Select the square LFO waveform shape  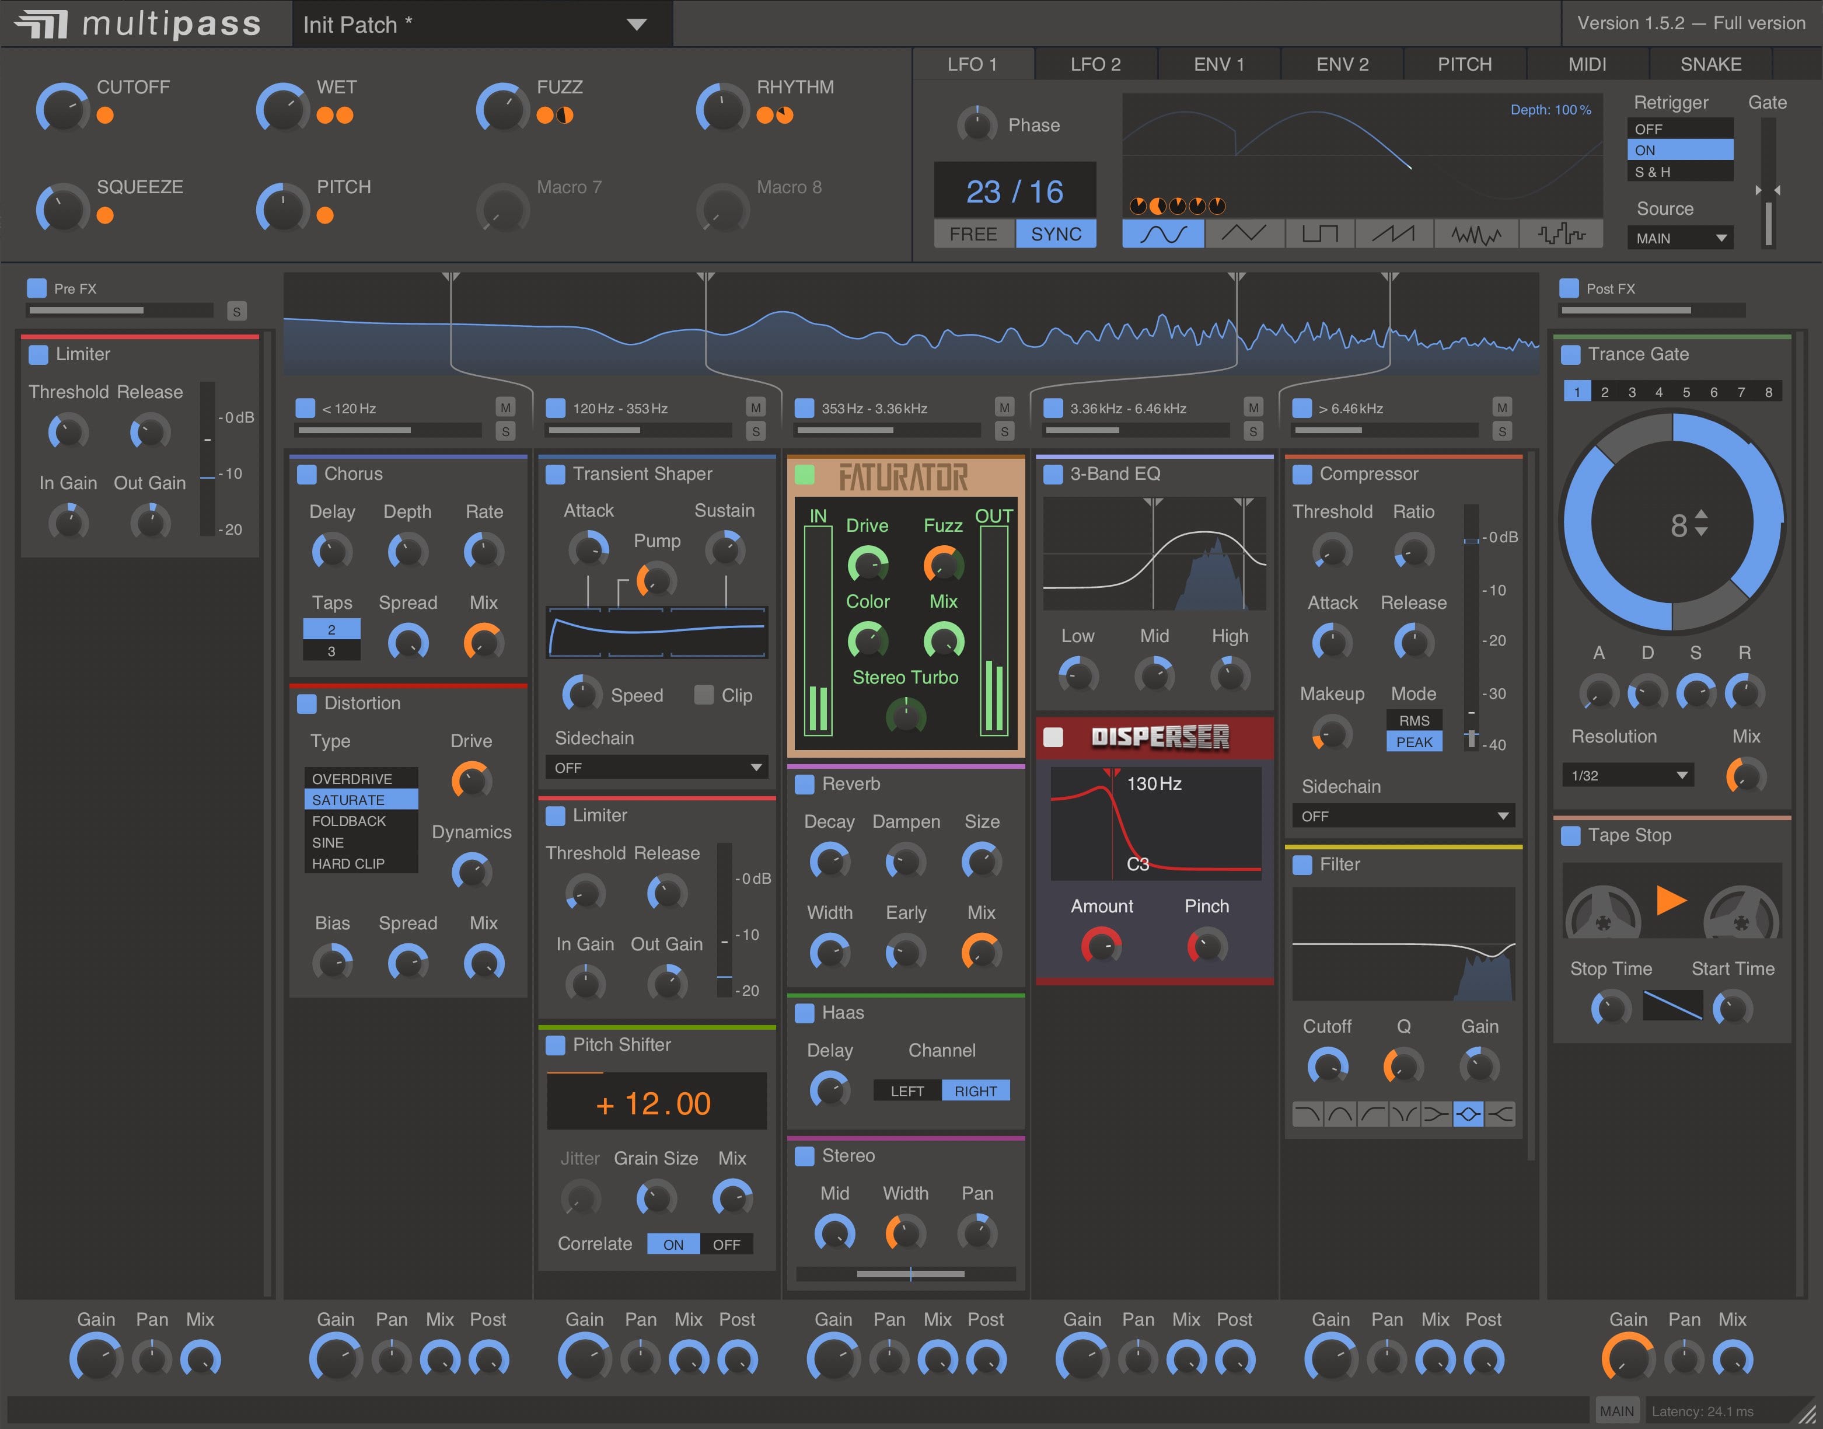(1319, 233)
